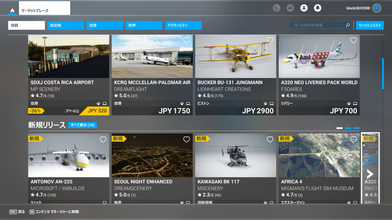This screenshot has width=392, height=220.
Task: Click the vertical page scrollbar thumb
Action: (x=383, y=74)
